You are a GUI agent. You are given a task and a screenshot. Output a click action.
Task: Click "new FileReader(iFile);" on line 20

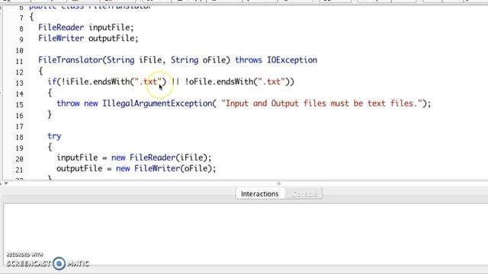(x=161, y=158)
